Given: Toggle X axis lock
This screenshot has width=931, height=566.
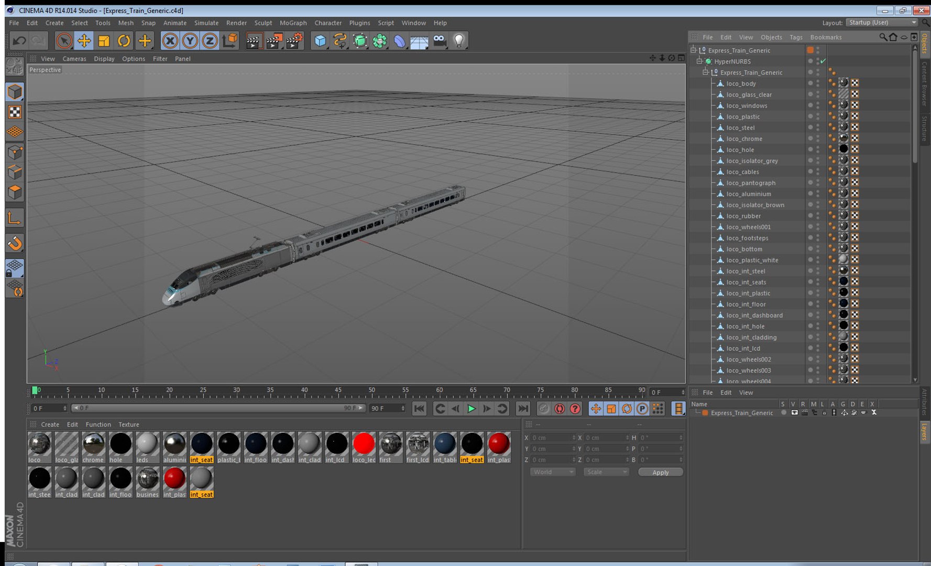Looking at the screenshot, I should [170, 41].
